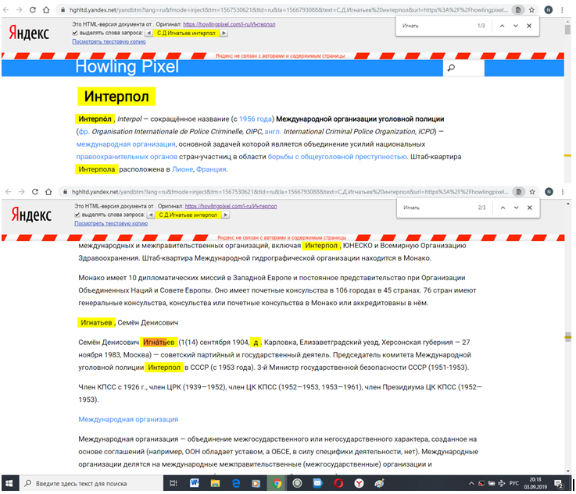Follow the 'фр.' language link
576x494 pixels.
point(84,132)
